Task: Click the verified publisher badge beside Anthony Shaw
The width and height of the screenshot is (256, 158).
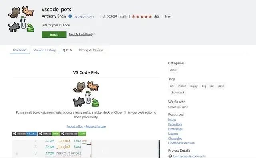Action: (70, 16)
